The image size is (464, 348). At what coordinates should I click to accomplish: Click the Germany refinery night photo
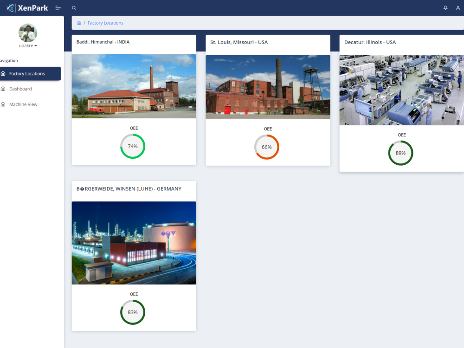pos(134,243)
